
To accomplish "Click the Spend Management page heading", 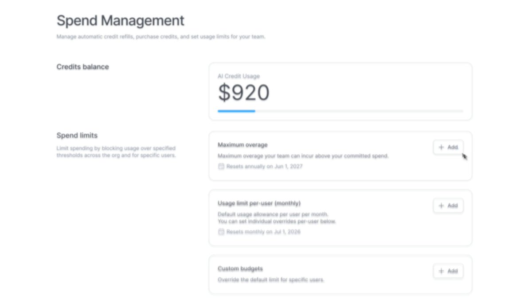I will point(121,20).
